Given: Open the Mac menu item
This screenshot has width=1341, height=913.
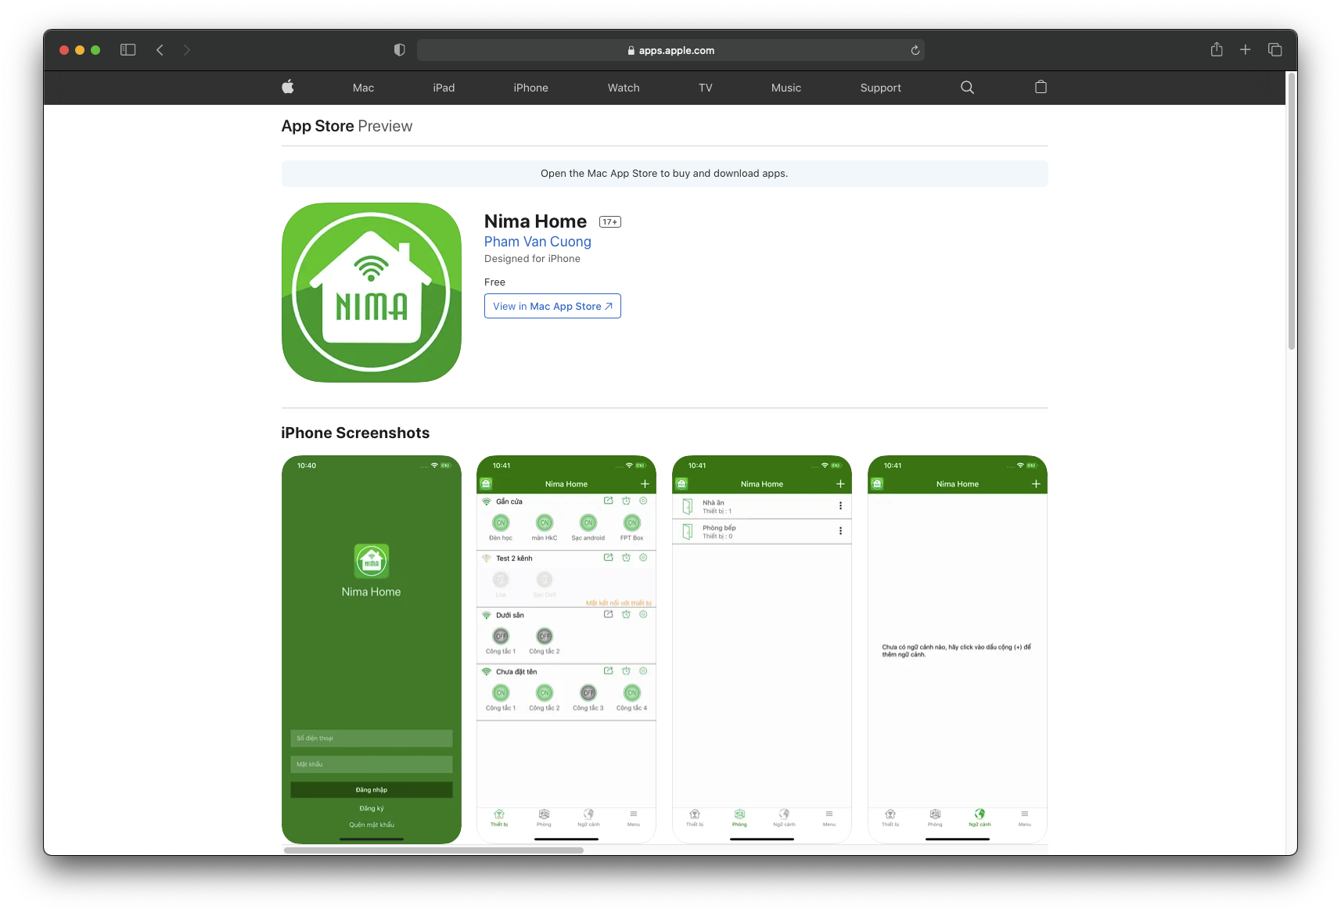Looking at the screenshot, I should click(x=363, y=88).
